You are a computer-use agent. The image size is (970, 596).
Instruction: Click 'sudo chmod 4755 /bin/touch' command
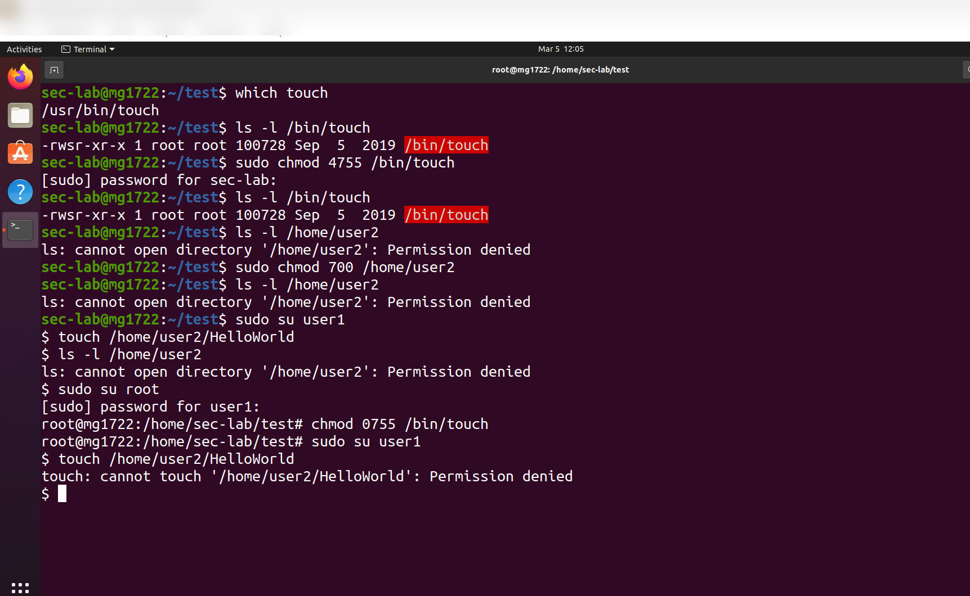click(345, 162)
